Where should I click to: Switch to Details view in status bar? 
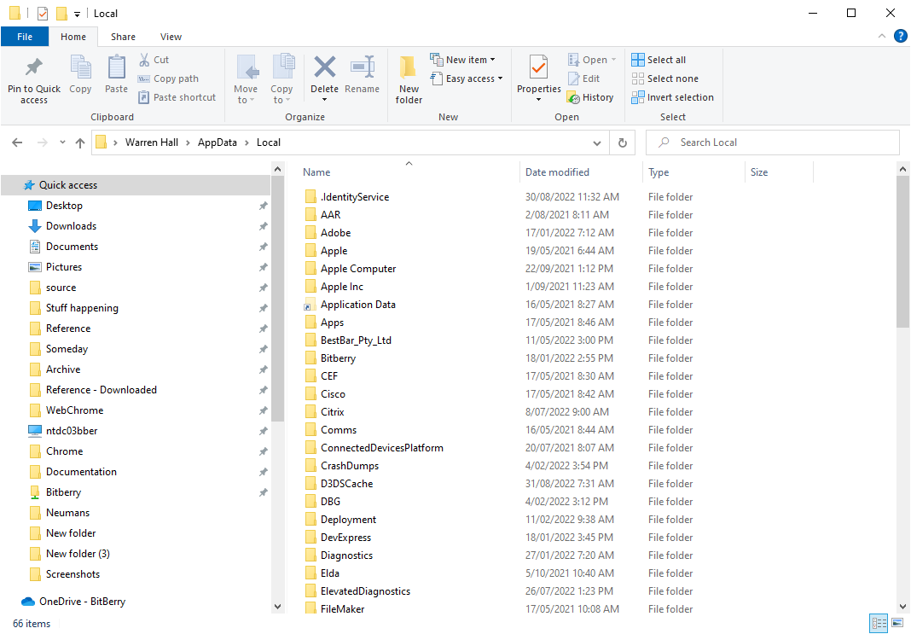tap(879, 624)
